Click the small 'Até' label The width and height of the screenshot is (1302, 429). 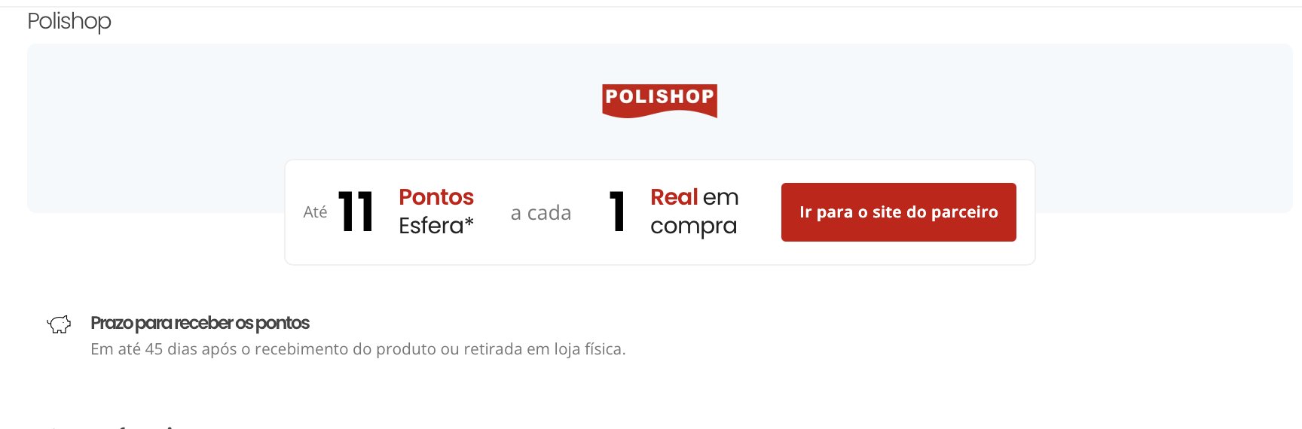tap(315, 212)
